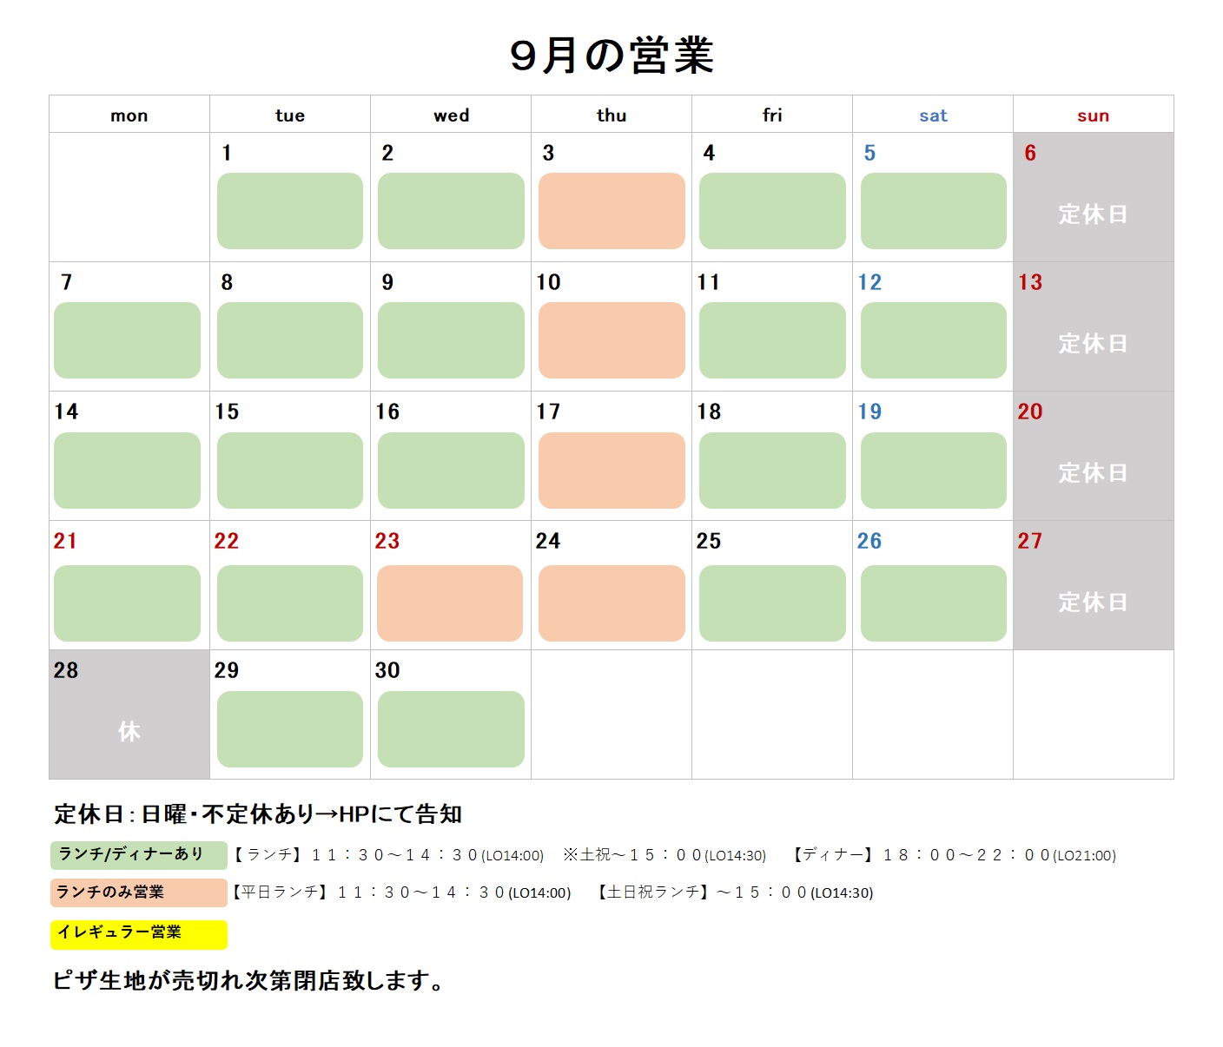Screen dimensions: 1223x1047
Task: Click the red sun column header
Action: (1094, 115)
